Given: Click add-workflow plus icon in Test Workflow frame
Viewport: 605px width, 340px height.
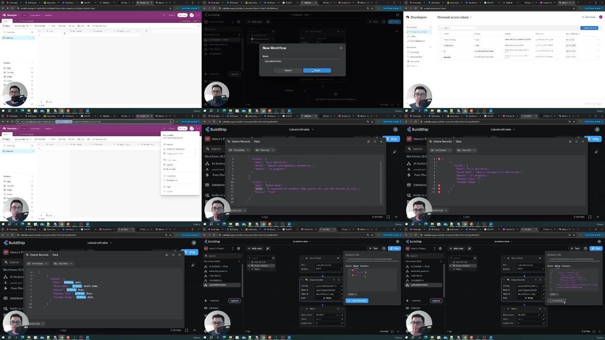Looking at the screenshot, I should pos(239,261).
